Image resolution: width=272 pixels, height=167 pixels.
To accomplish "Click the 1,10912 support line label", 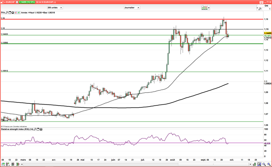I will tap(4, 71).
